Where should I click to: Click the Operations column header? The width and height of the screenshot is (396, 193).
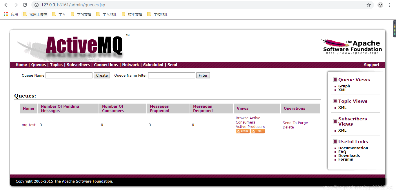coord(301,109)
